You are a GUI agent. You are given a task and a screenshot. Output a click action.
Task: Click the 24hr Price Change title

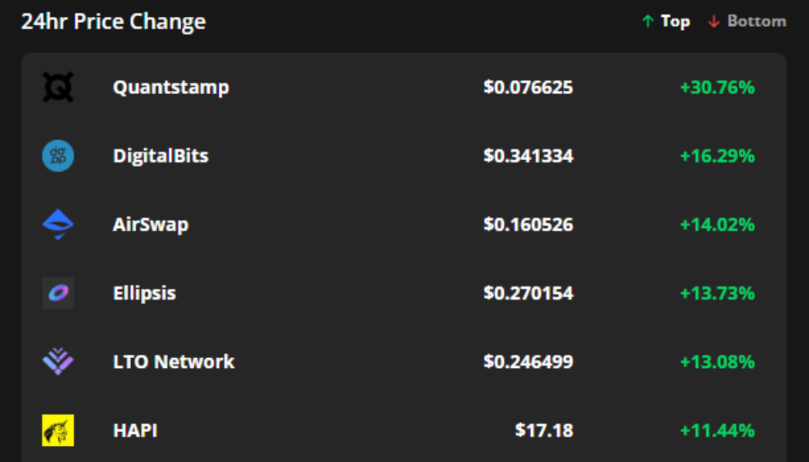point(113,22)
